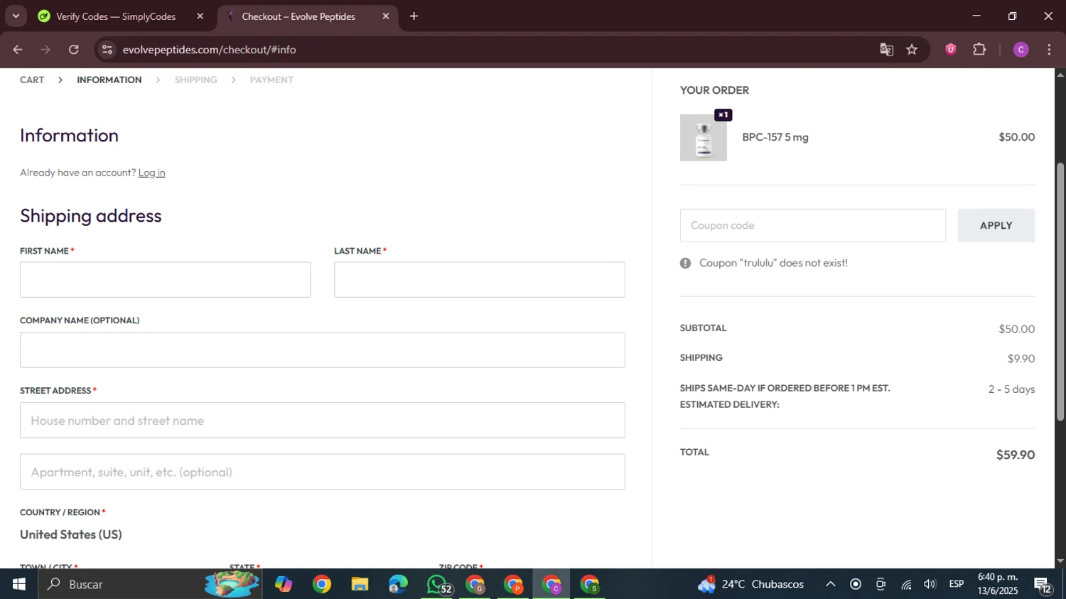Open the weather widget 24°C Chubascos
This screenshot has height=599, width=1066.
pos(751,584)
